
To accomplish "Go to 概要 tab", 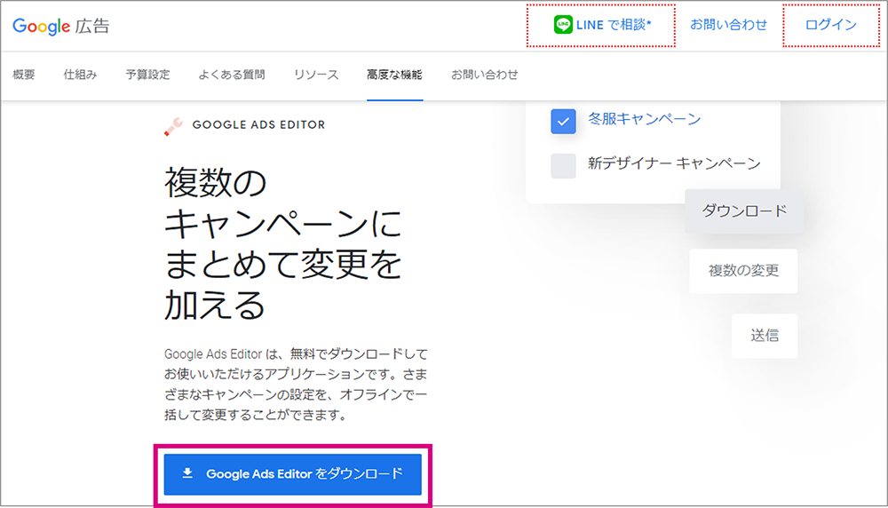I will point(24,75).
